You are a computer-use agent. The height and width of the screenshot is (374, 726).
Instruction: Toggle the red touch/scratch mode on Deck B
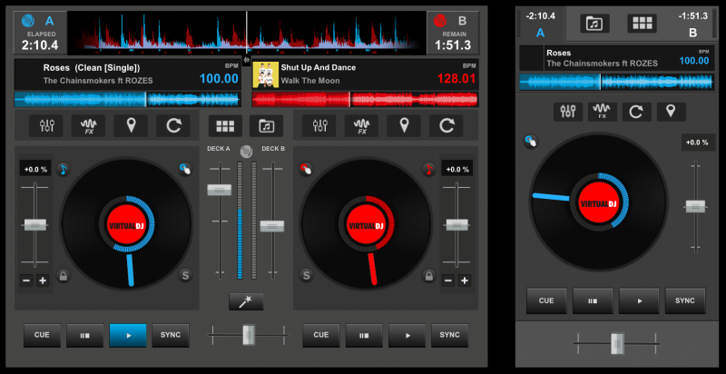[306, 169]
